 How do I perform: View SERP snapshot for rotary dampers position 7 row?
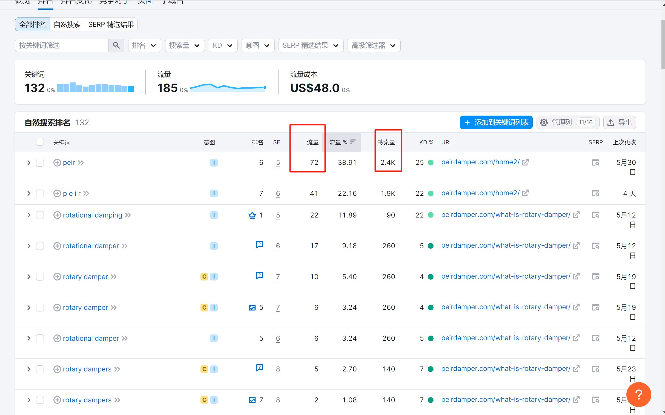(x=595, y=400)
